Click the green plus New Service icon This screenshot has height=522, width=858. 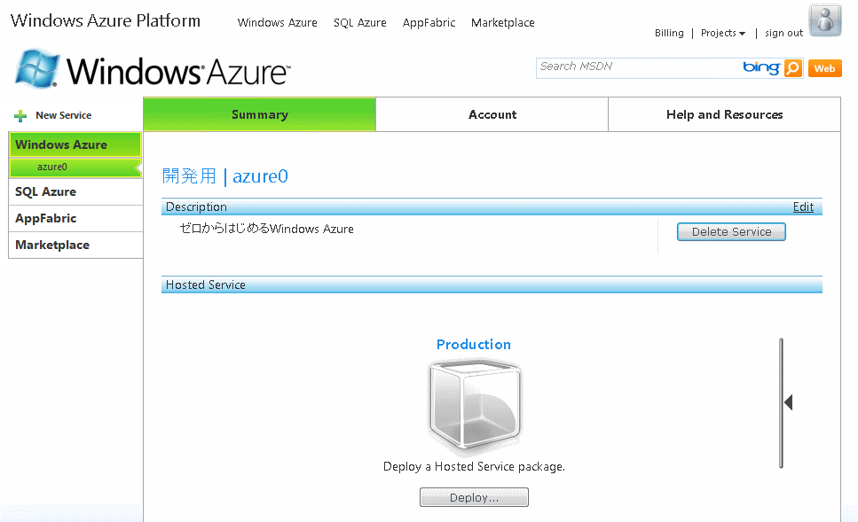coord(20,116)
